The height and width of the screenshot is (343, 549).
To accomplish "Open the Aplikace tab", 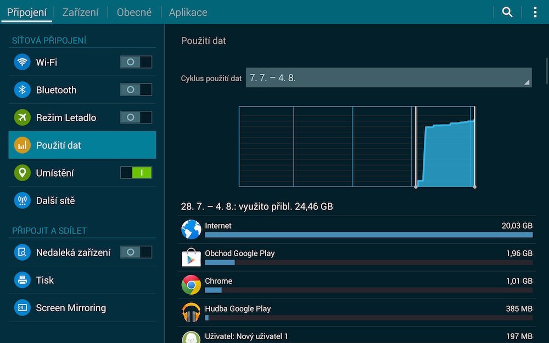I will pyautogui.click(x=187, y=12).
